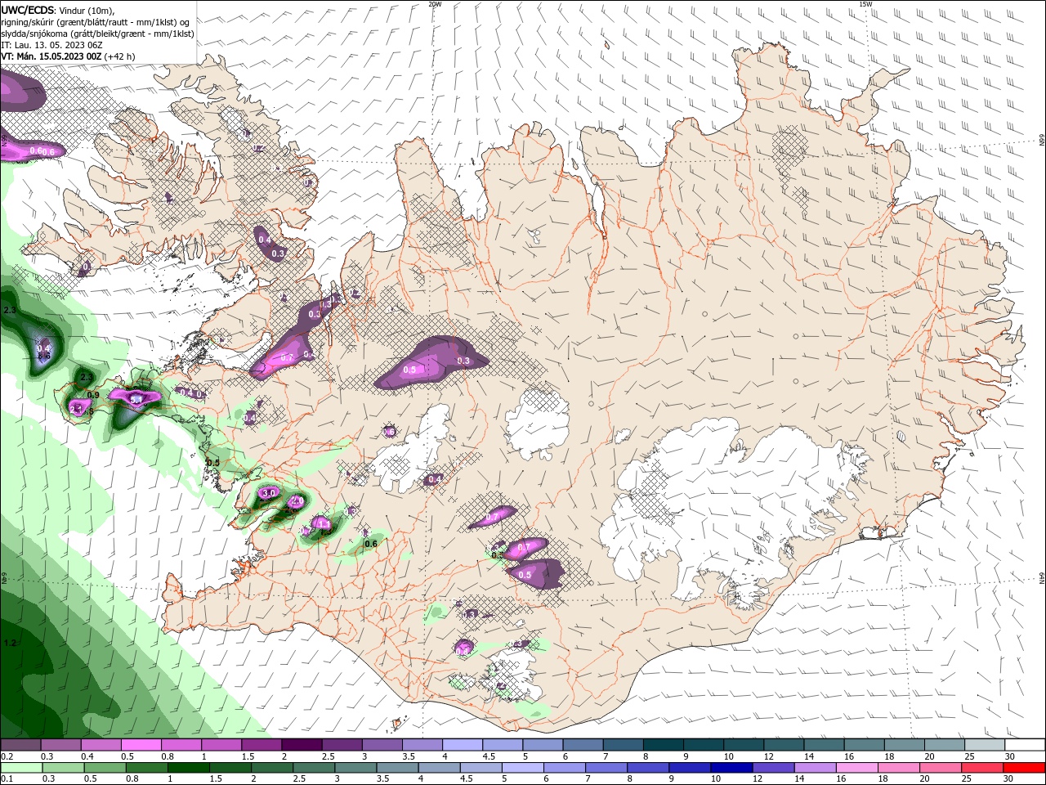Click the '0.2' label in the upper legend
This screenshot has height=785, width=1046.
click(7, 756)
